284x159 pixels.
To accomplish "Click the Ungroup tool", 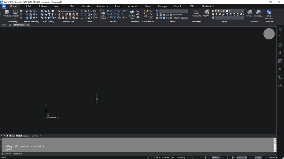I will (x=258, y=13).
